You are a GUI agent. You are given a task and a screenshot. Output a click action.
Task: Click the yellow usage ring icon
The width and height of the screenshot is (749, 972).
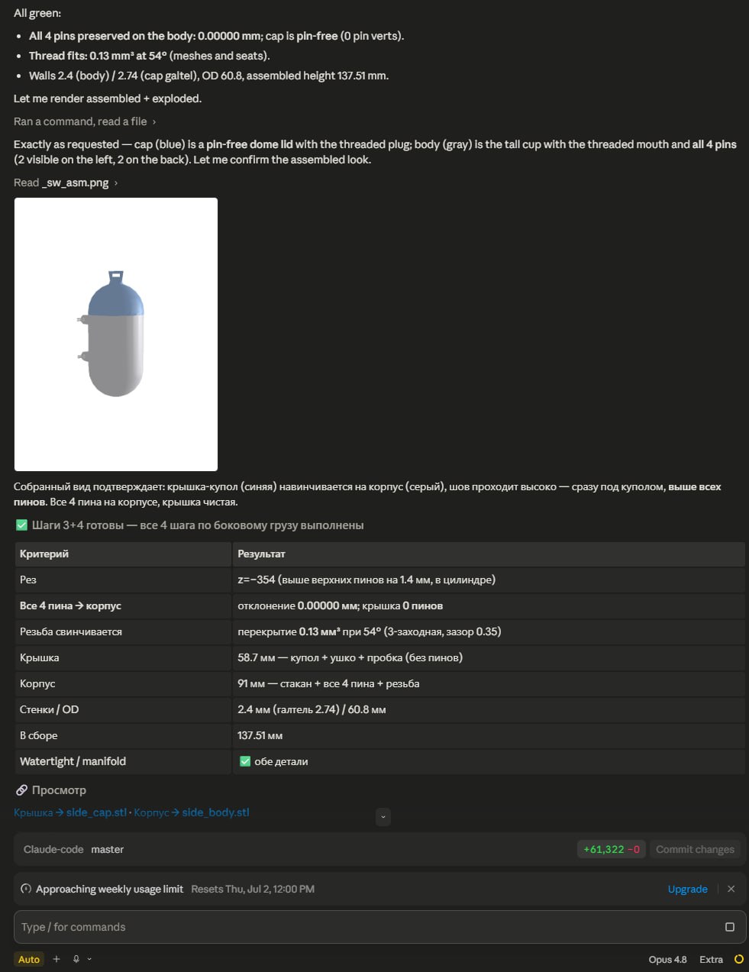point(738,959)
